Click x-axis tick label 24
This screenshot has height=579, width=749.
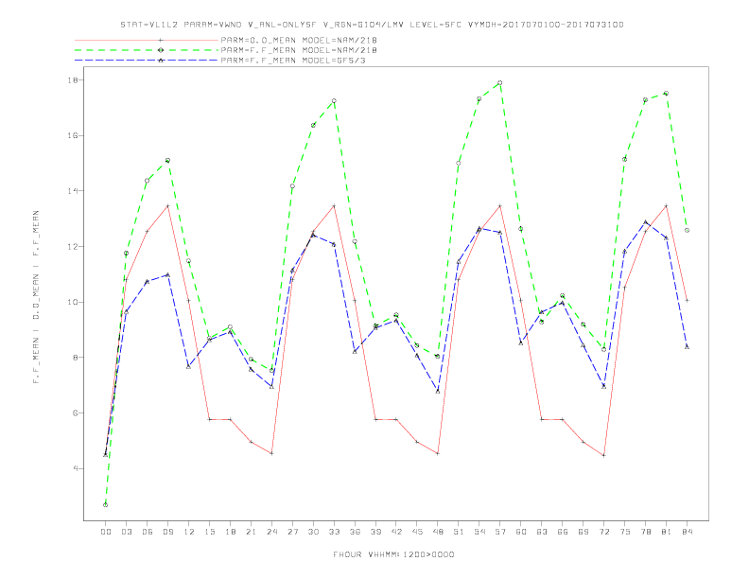271,532
